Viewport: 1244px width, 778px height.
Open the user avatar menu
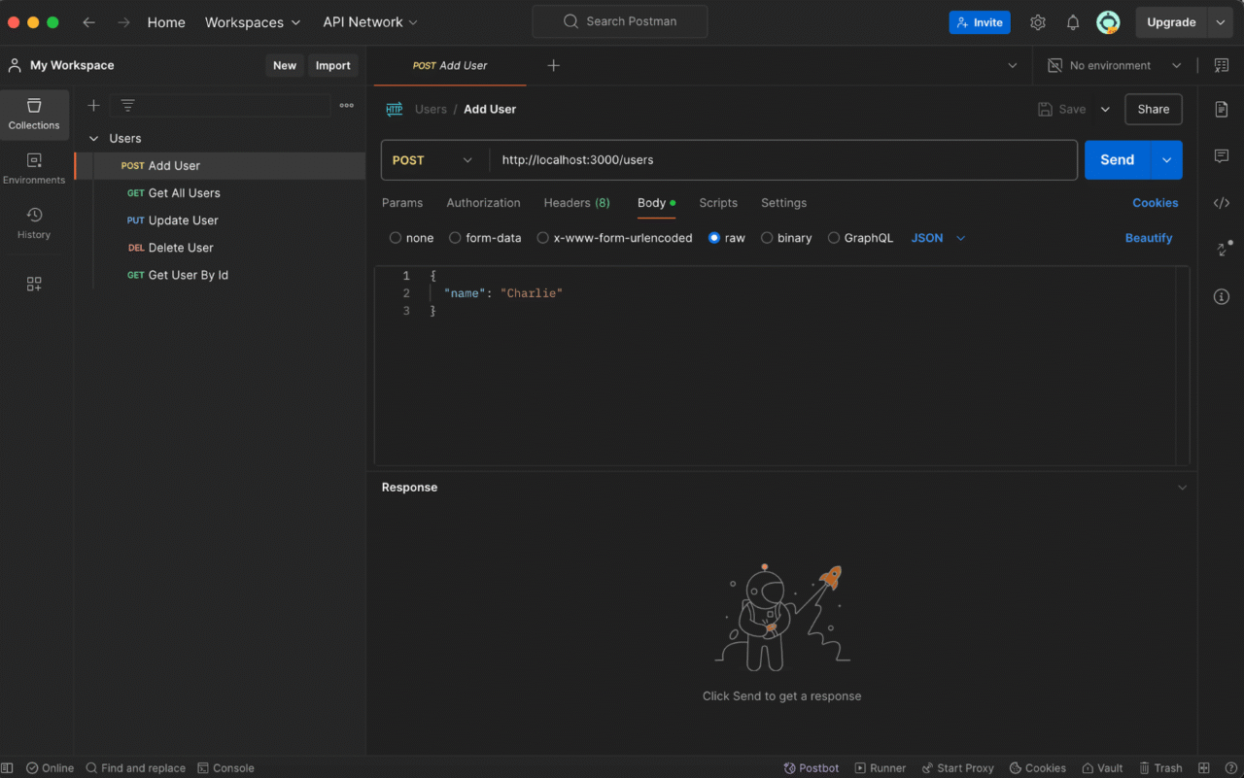(x=1108, y=22)
